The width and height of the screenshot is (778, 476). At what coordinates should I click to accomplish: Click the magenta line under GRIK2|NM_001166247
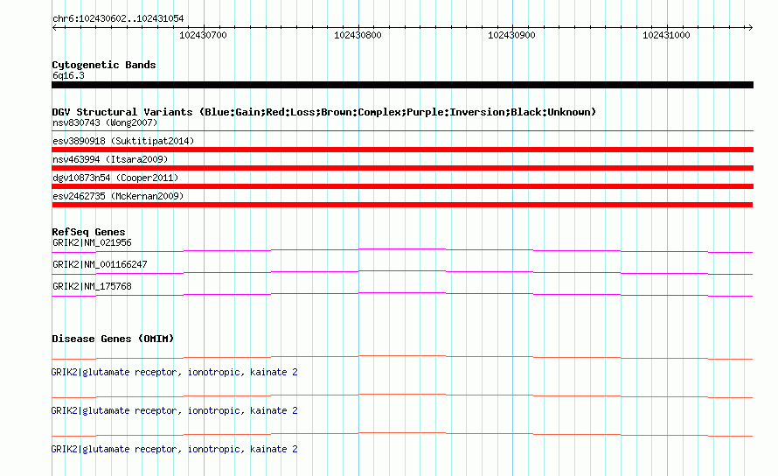(x=402, y=272)
